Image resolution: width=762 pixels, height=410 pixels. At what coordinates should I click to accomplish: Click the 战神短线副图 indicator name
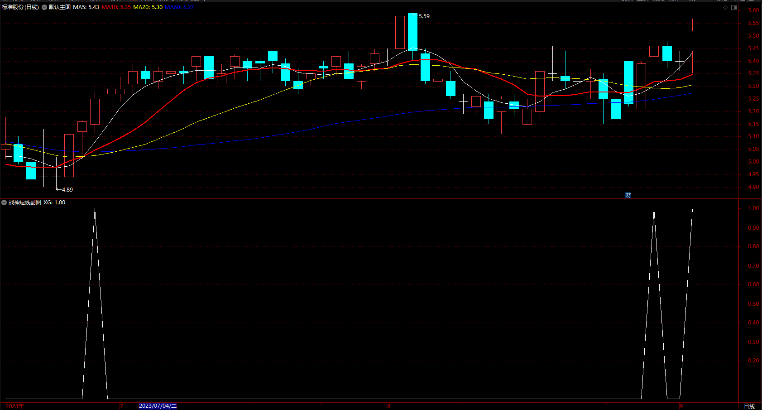(25, 203)
